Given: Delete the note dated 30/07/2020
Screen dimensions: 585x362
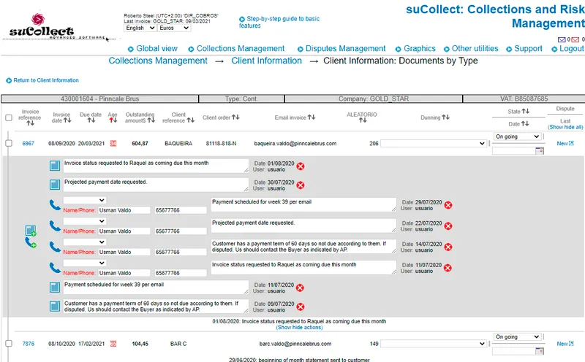Looking at the screenshot, I should pyautogui.click(x=301, y=185).
